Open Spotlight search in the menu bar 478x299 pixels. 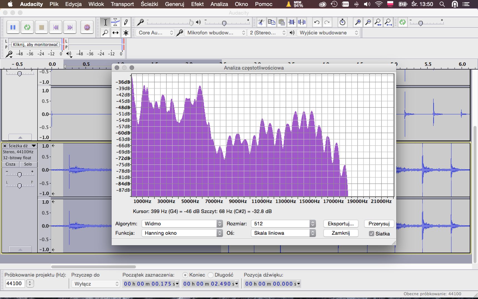442,4
